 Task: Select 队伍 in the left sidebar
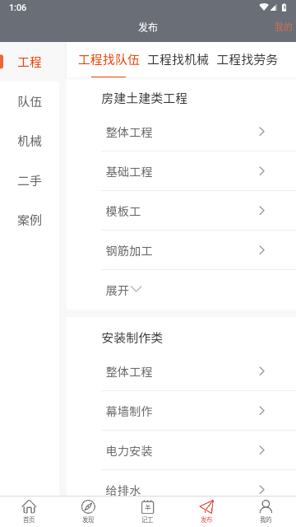[30, 101]
